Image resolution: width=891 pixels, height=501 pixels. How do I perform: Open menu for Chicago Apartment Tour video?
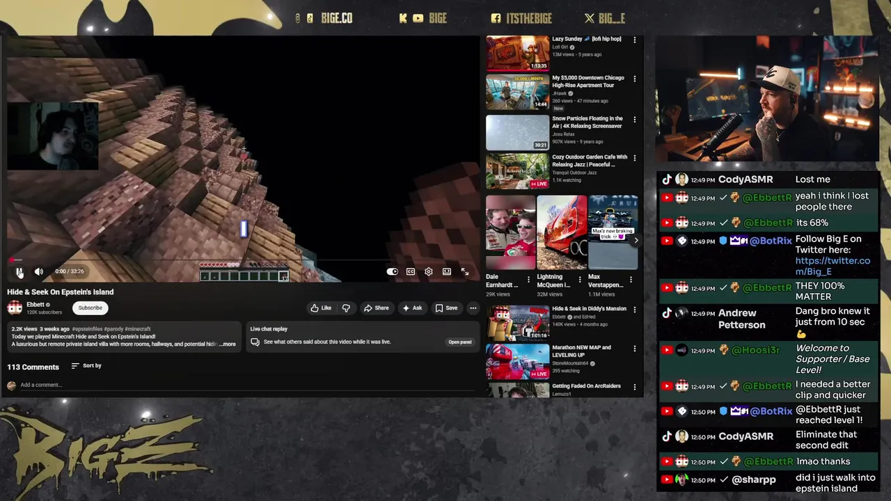coord(634,79)
